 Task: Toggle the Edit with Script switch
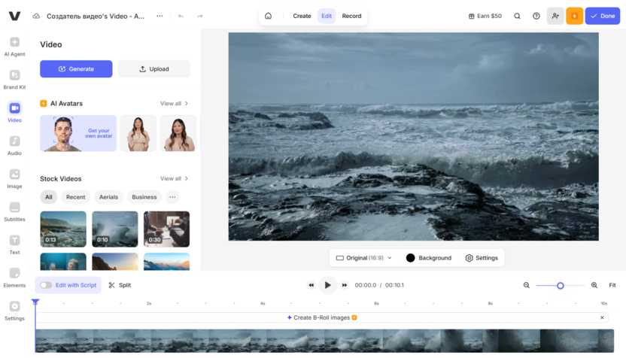pos(47,285)
